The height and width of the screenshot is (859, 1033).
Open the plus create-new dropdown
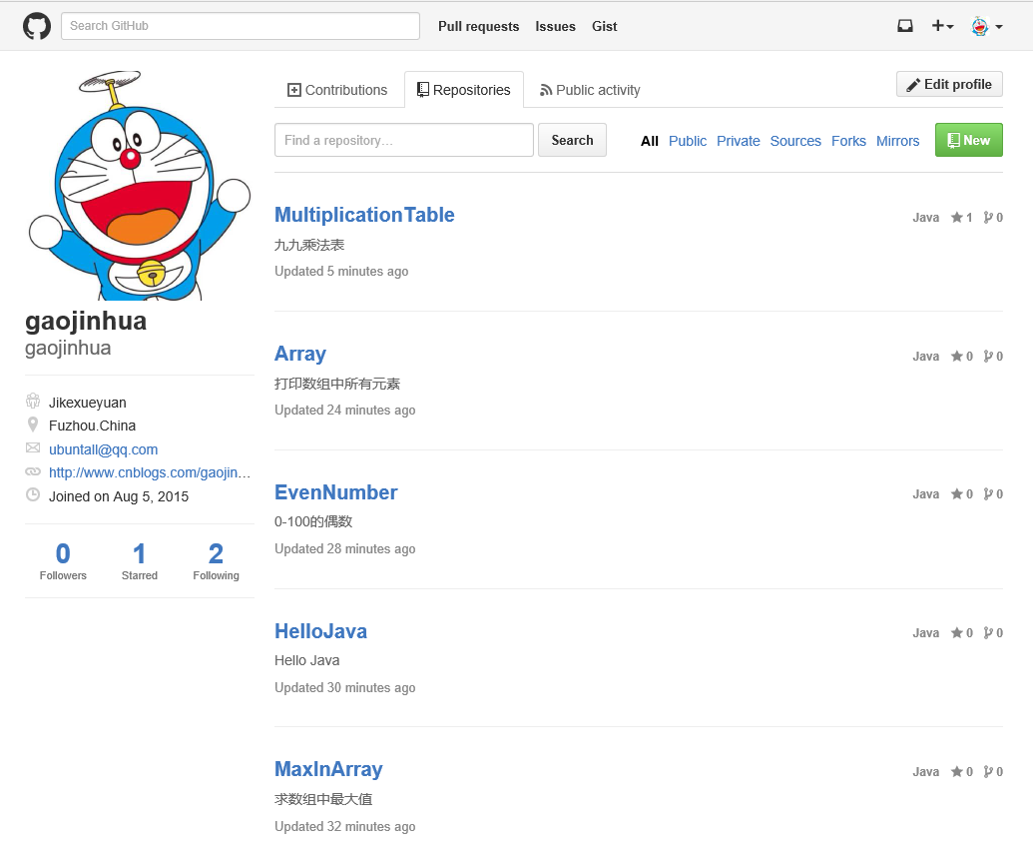pyautogui.click(x=943, y=26)
